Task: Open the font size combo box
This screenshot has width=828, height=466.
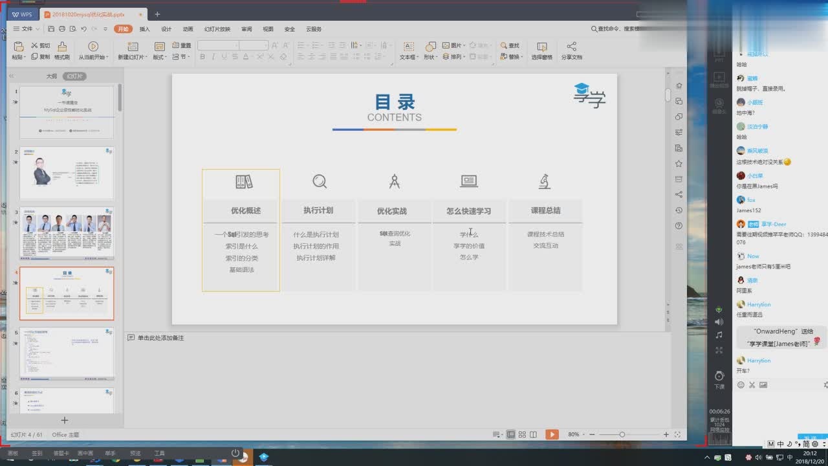Action: click(x=254, y=45)
